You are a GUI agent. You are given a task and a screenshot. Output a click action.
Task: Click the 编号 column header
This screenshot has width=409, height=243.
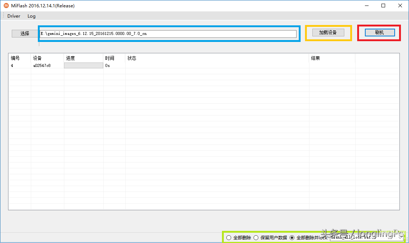click(20, 58)
